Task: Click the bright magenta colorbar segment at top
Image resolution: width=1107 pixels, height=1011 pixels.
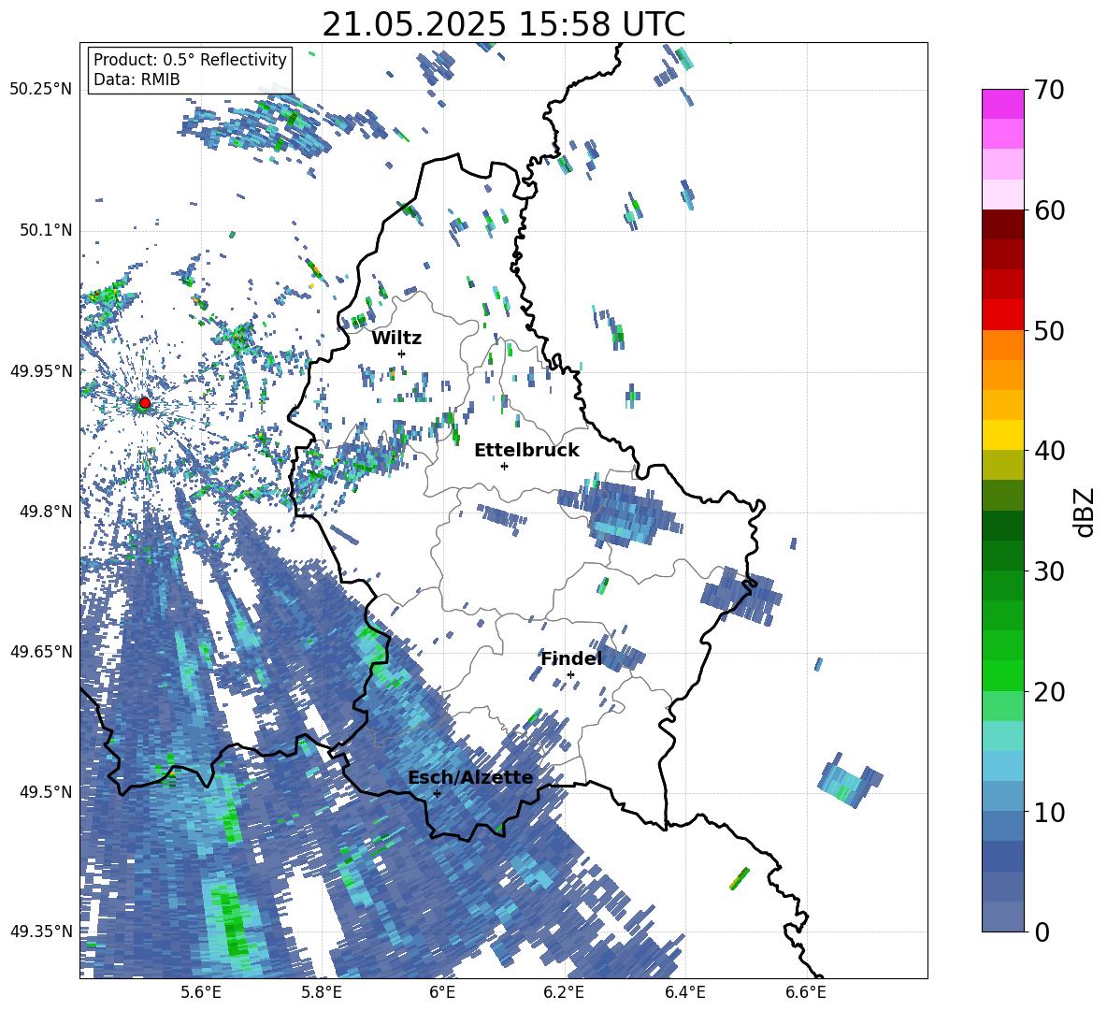Action: pyautogui.click(x=1002, y=104)
